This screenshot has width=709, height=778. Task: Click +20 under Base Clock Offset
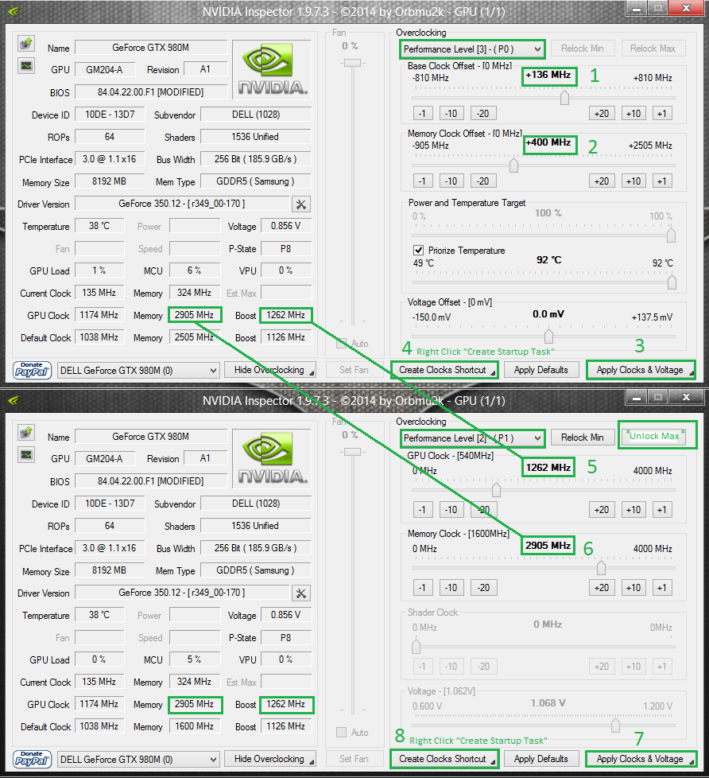[602, 114]
